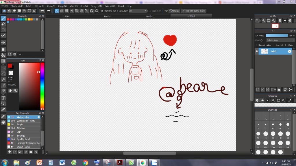Select the Hand pan tool
This screenshot has width=296, height=166.
tap(3, 122)
